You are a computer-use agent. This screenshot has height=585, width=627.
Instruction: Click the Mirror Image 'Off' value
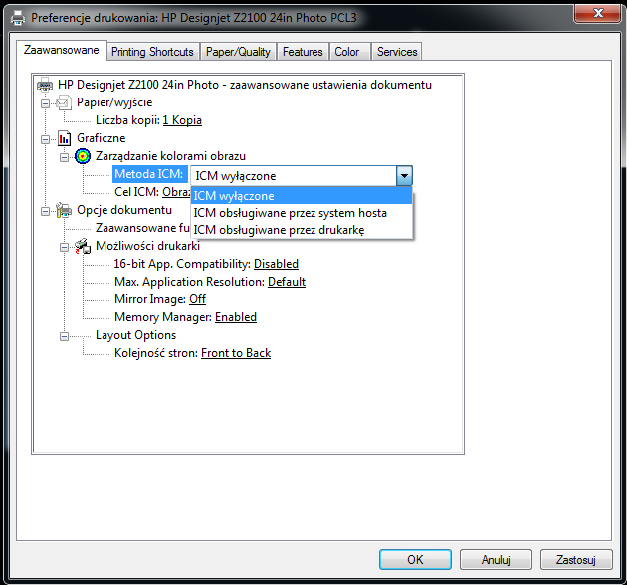coord(197,299)
